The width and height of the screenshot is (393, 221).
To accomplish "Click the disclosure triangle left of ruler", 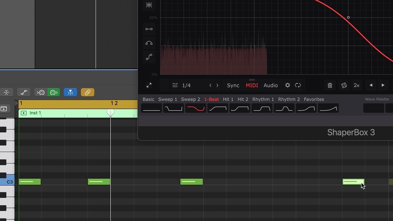I will click(x=16, y=103).
